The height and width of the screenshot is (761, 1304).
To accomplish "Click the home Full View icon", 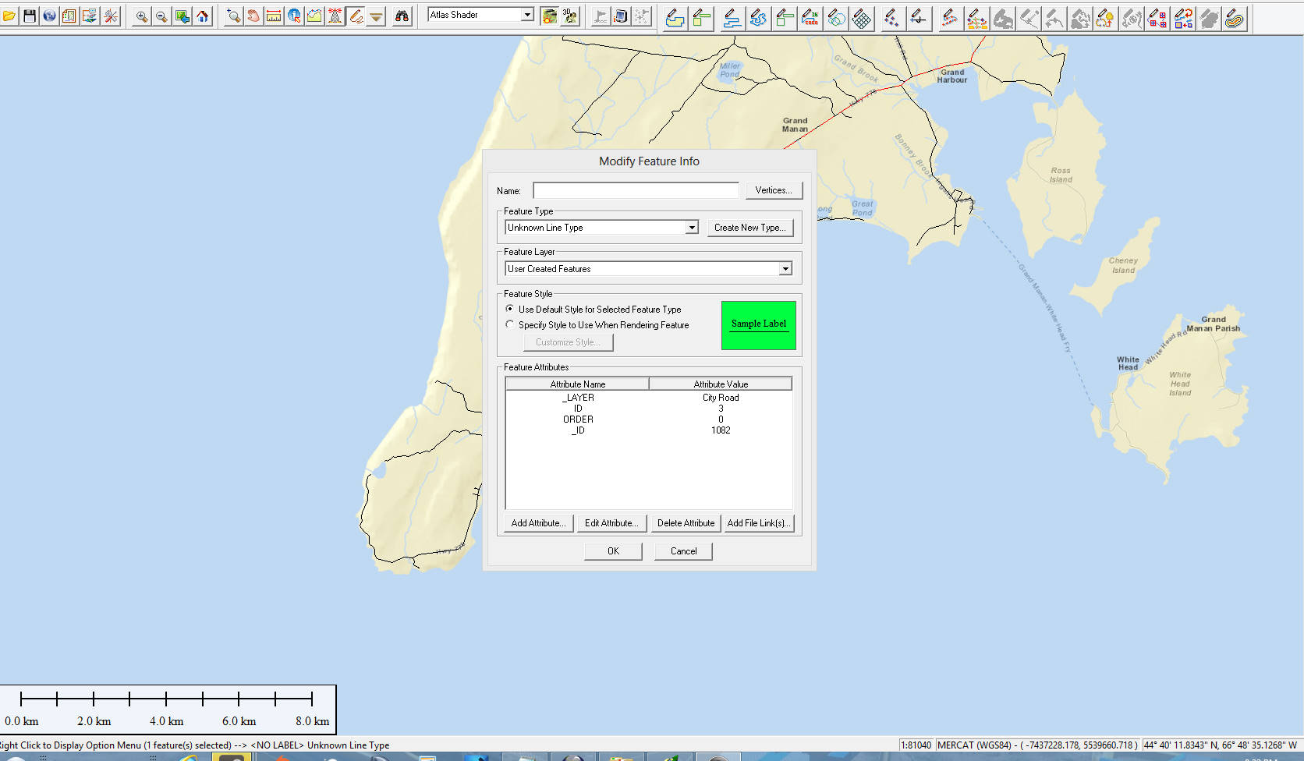I will pyautogui.click(x=203, y=16).
